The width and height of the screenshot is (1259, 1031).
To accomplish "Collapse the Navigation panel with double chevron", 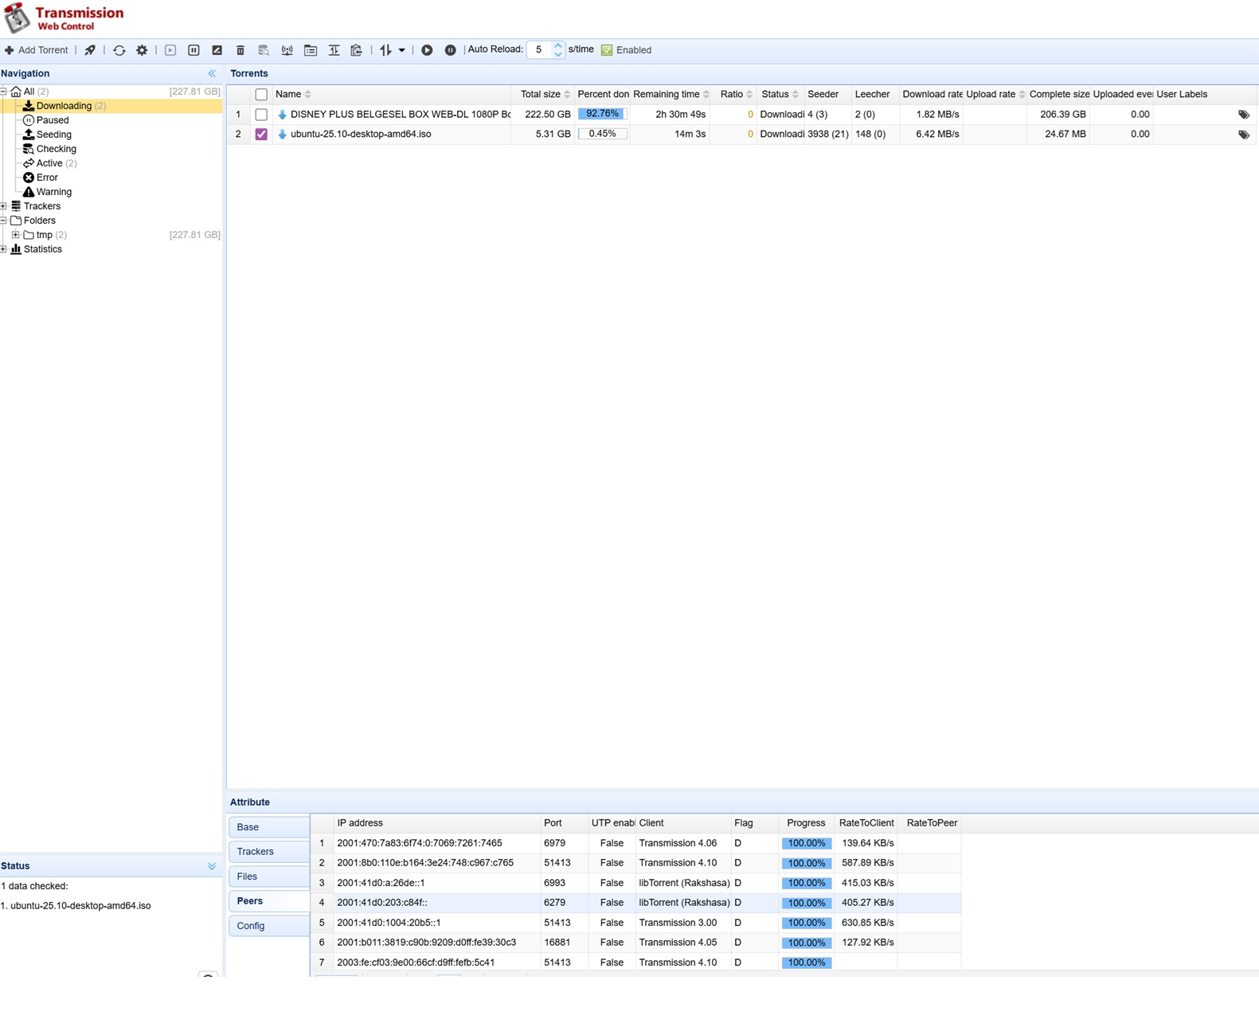I will click(x=212, y=74).
